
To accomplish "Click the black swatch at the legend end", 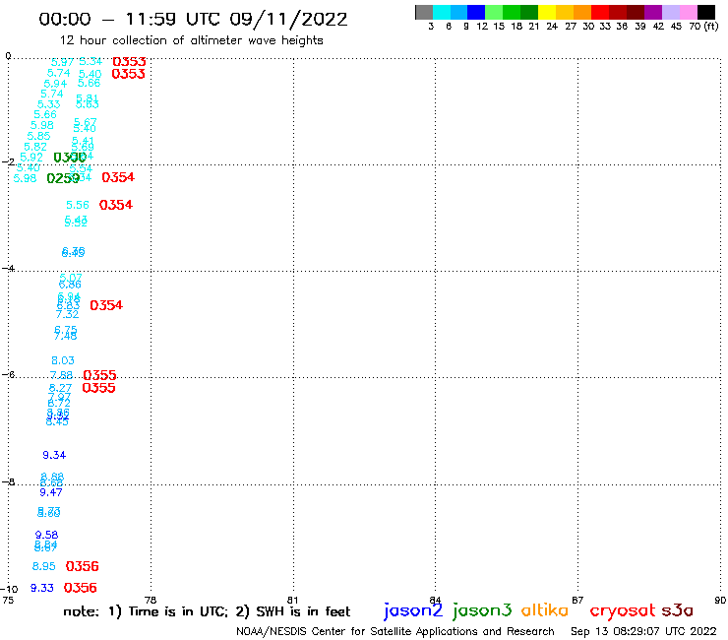I will (706, 12).
